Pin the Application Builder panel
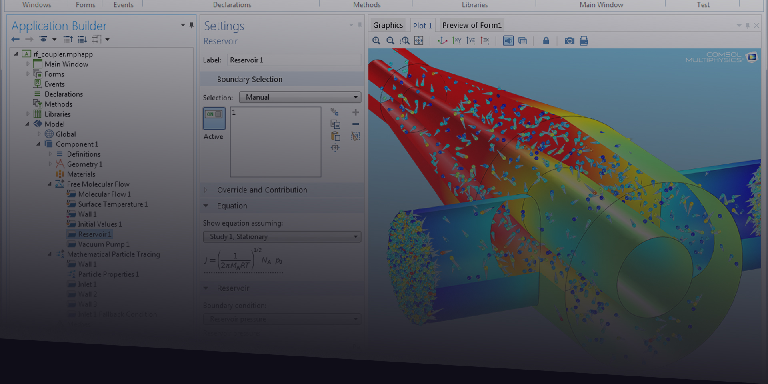 (192, 25)
